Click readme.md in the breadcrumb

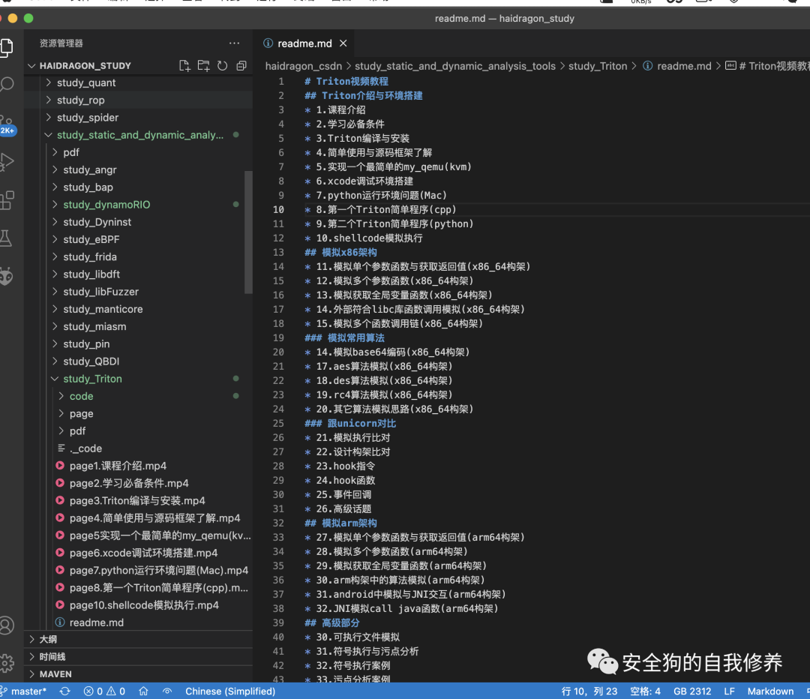tap(683, 66)
